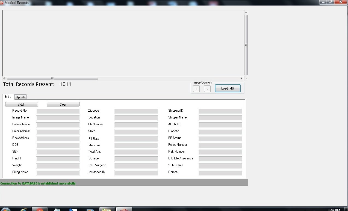Focus the Remark input field
The height and width of the screenshot is (211, 348).
(220, 173)
